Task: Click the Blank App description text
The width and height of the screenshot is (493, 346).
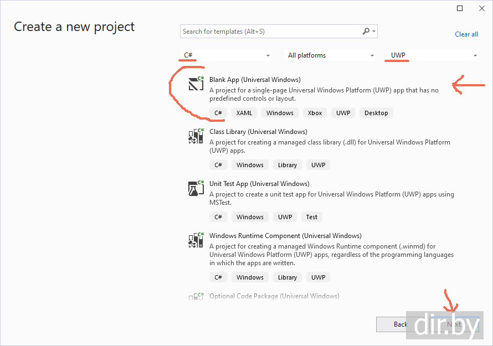Action: click(324, 94)
